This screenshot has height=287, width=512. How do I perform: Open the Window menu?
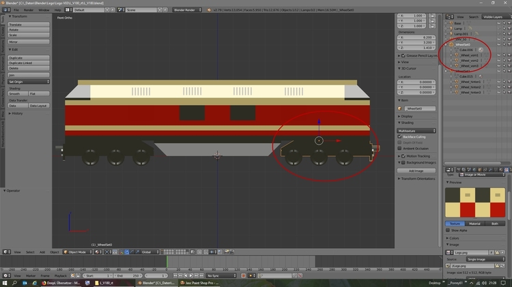point(44,10)
